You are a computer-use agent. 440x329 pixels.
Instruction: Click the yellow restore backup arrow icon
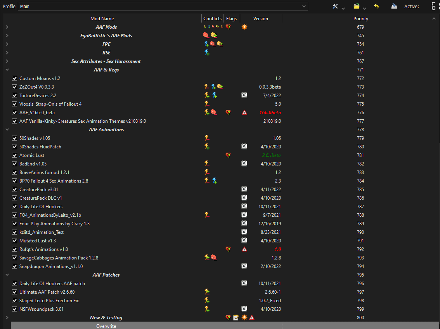(x=376, y=6)
